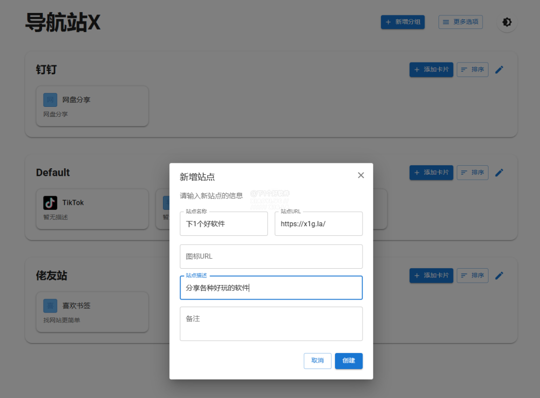The height and width of the screenshot is (398, 540).
Task: Sort cards in the 佬友站 group
Action: pyautogui.click(x=472, y=276)
